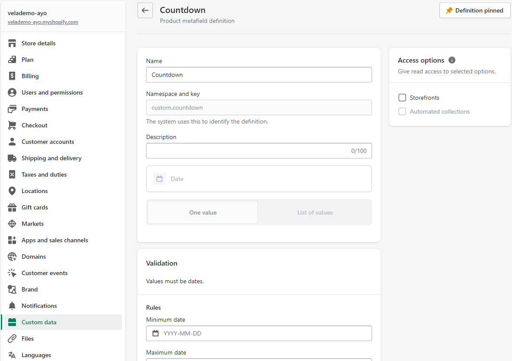The image size is (512, 361).
Task: Select the One value option
Action: click(x=203, y=212)
